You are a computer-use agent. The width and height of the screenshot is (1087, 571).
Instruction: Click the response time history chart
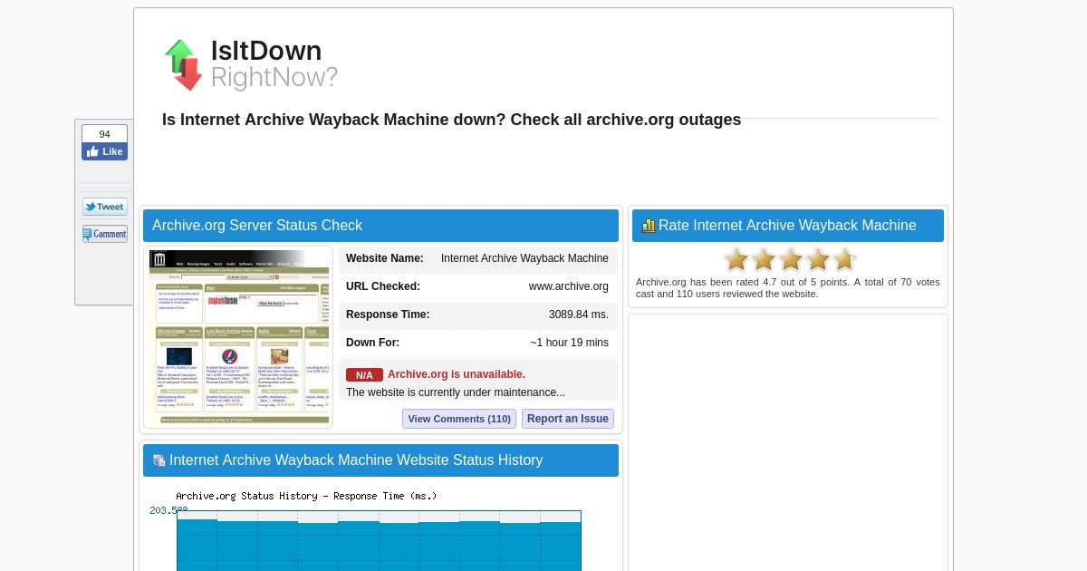click(379, 540)
